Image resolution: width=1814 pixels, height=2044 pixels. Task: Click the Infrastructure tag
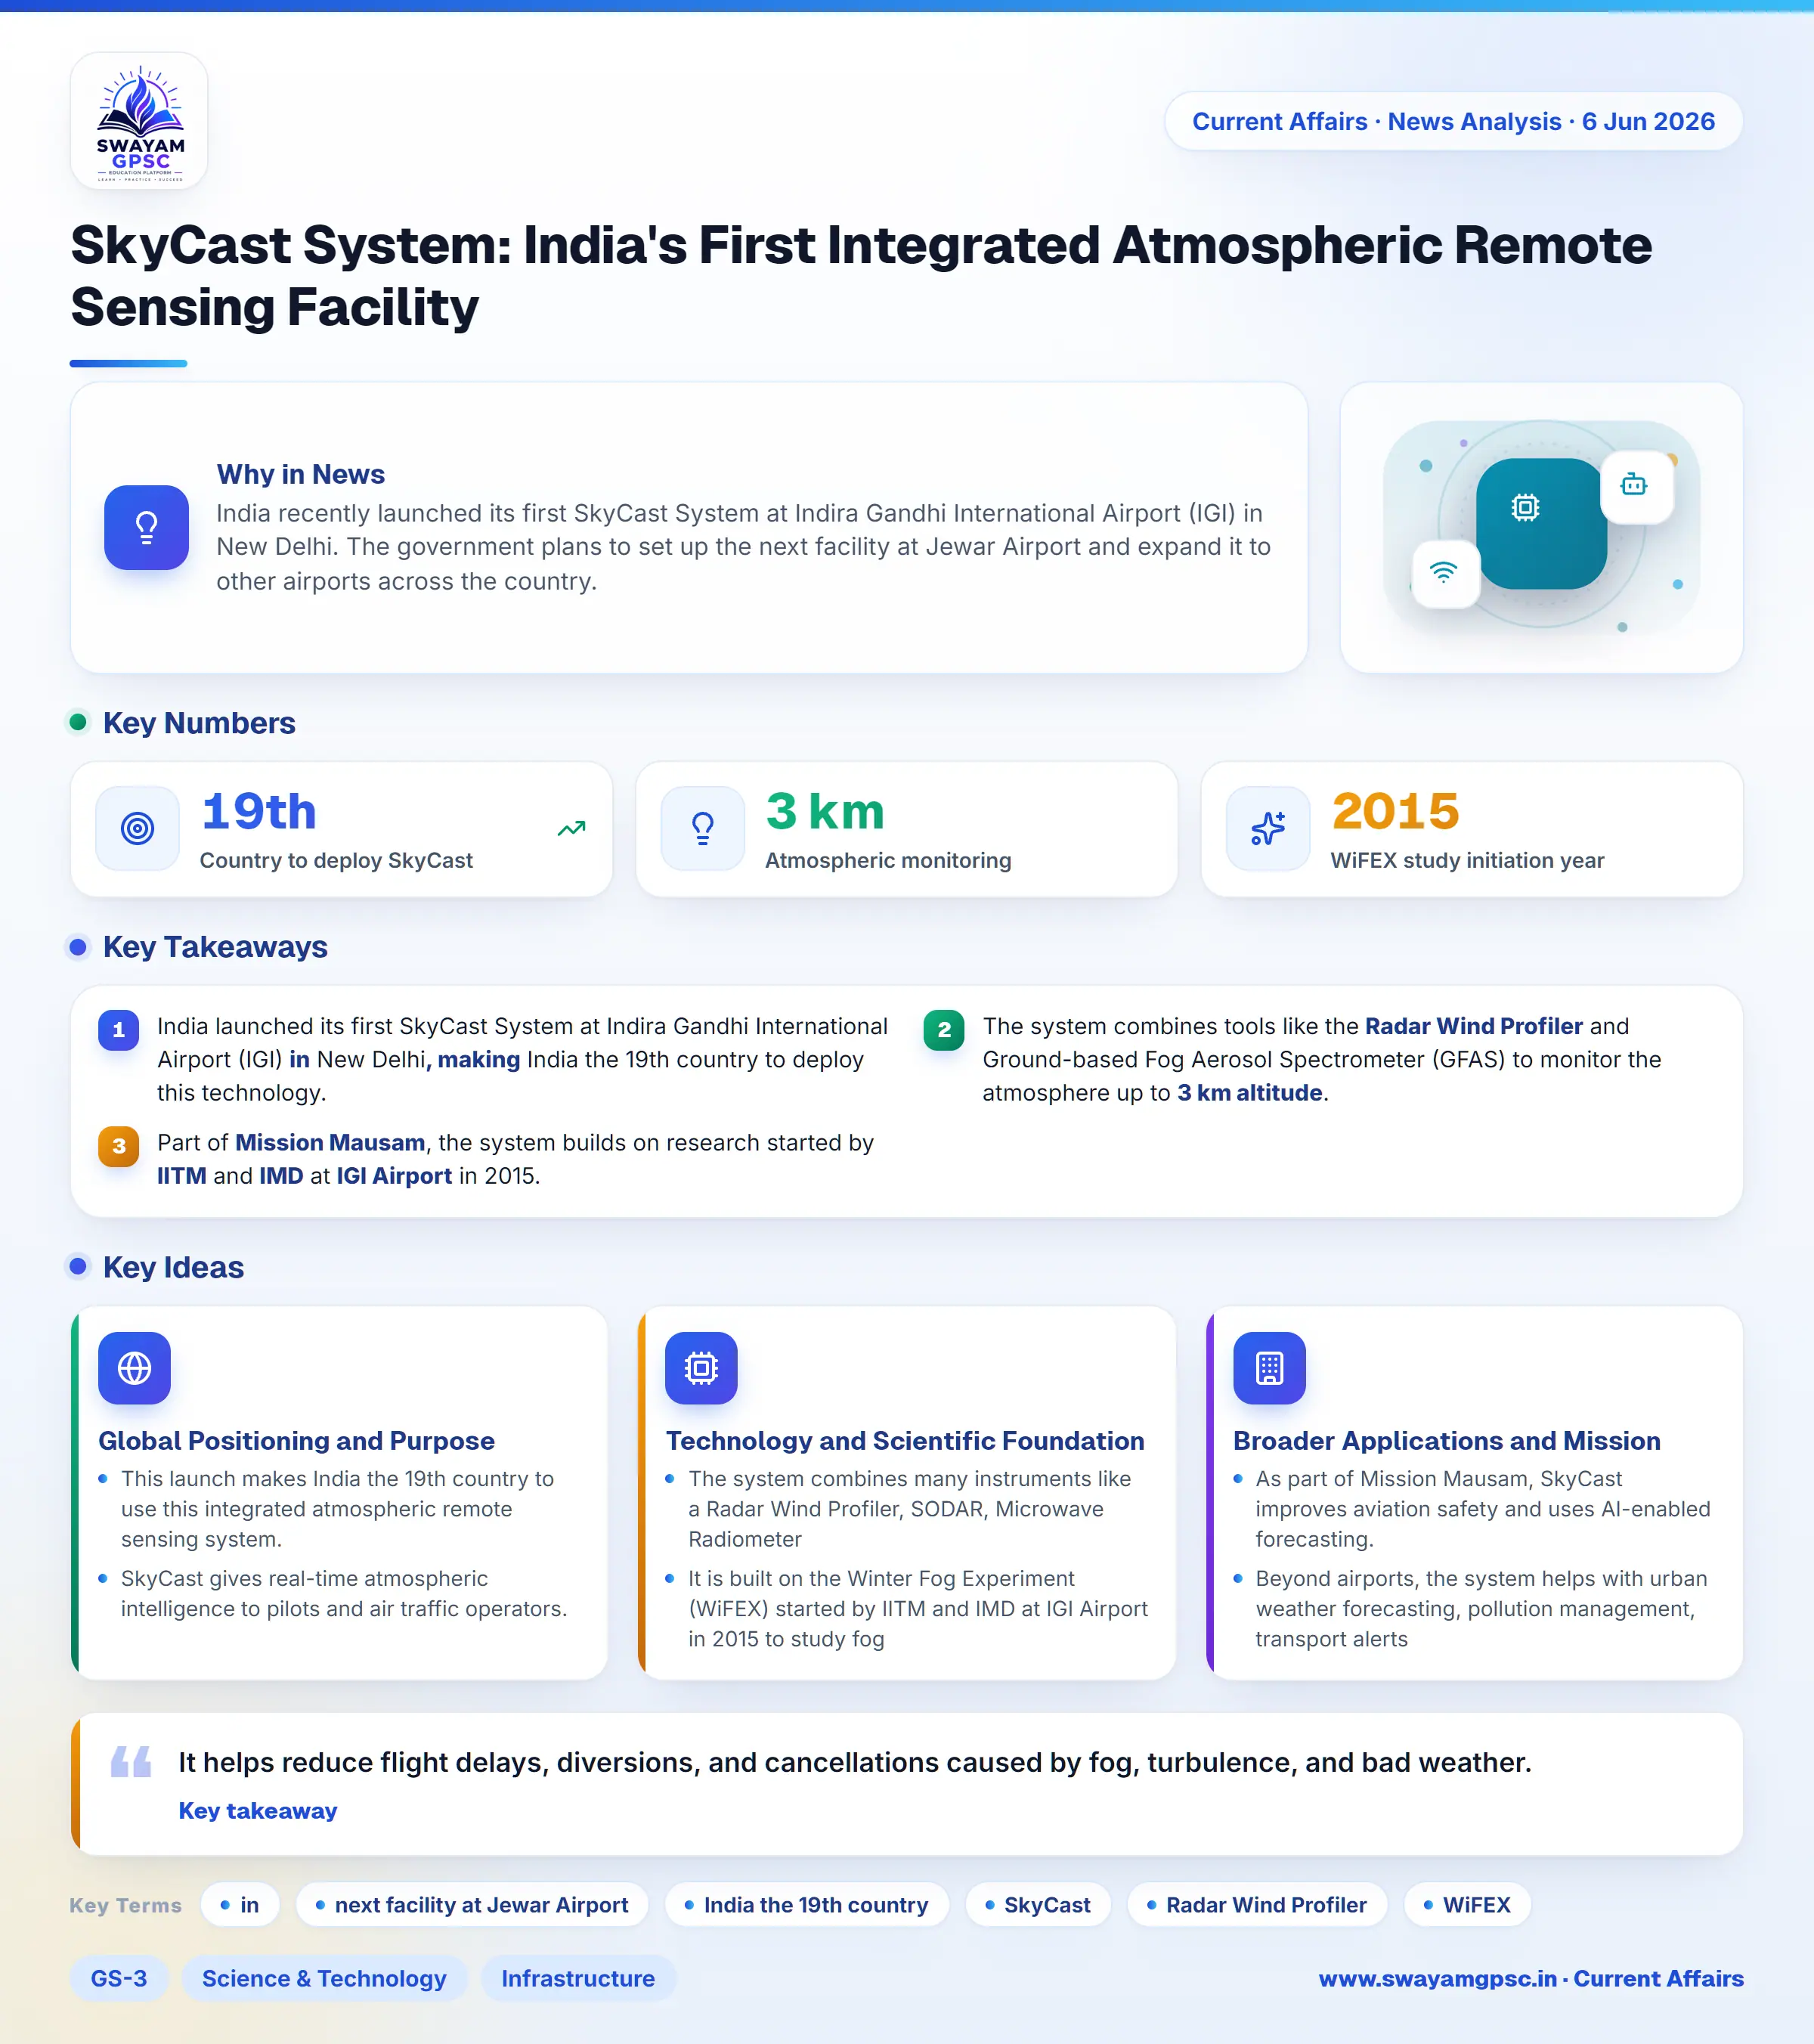[578, 1978]
